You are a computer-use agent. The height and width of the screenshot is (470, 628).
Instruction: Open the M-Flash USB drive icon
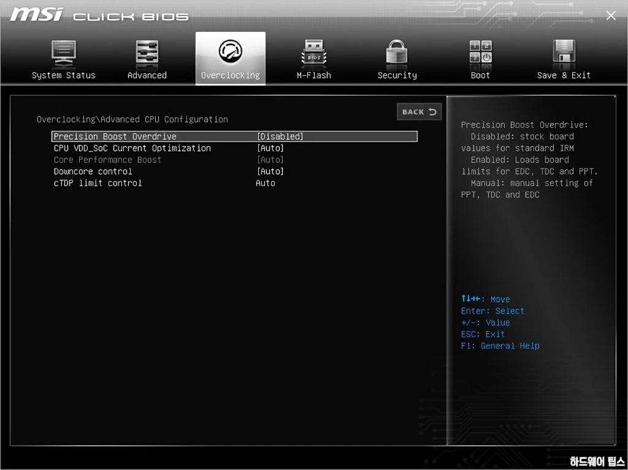click(313, 52)
